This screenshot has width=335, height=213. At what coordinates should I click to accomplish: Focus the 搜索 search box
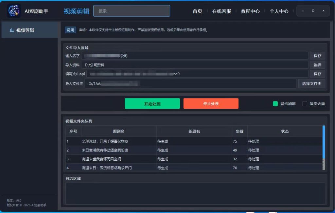pyautogui.click(x=132, y=11)
